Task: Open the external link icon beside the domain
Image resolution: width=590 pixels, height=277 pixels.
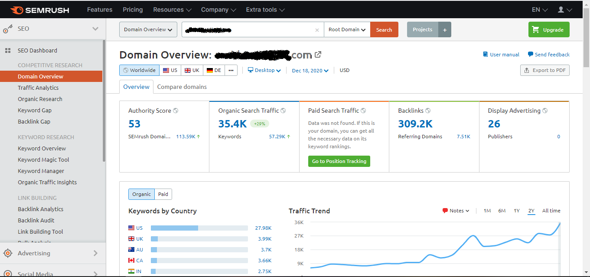Action: point(318,55)
